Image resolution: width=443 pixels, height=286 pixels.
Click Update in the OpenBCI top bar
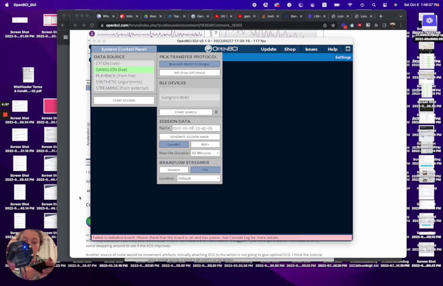click(x=268, y=49)
